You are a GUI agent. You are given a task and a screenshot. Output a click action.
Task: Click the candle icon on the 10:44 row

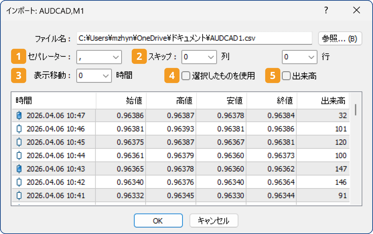tap(19, 155)
